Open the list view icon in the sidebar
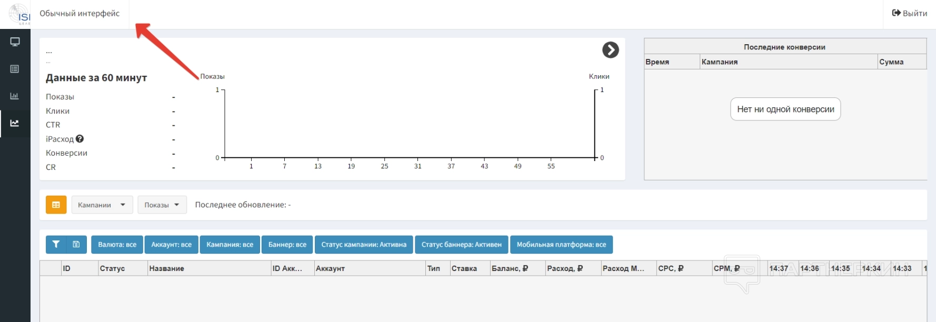The image size is (936, 322). (x=15, y=69)
